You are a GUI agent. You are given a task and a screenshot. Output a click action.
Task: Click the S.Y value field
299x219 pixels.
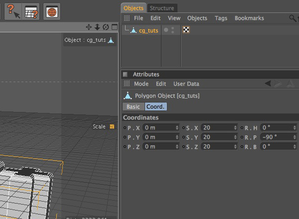point(219,137)
